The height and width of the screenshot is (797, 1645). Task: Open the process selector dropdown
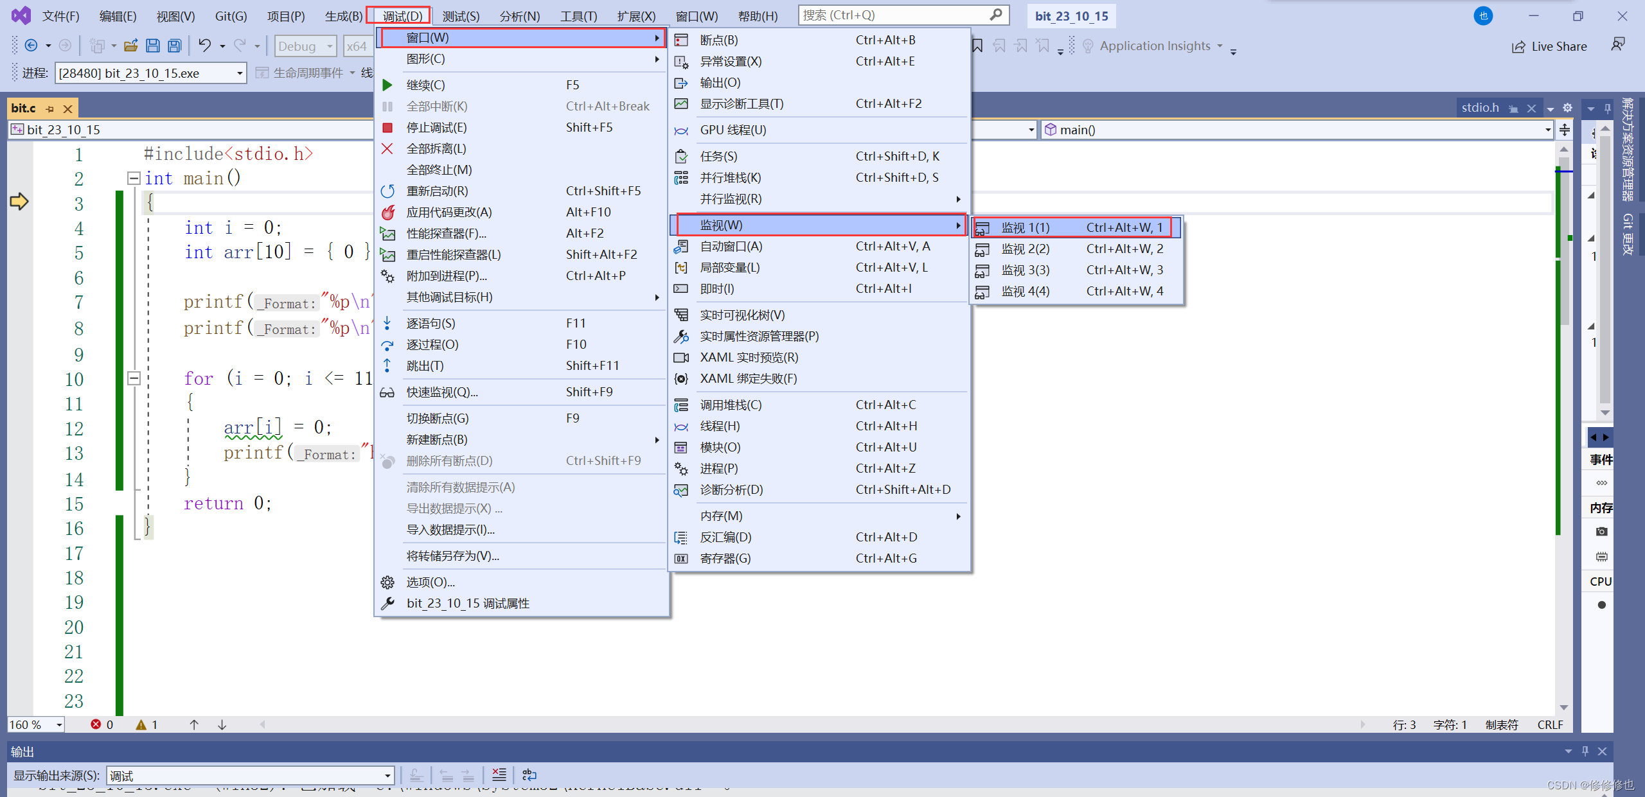click(x=240, y=73)
